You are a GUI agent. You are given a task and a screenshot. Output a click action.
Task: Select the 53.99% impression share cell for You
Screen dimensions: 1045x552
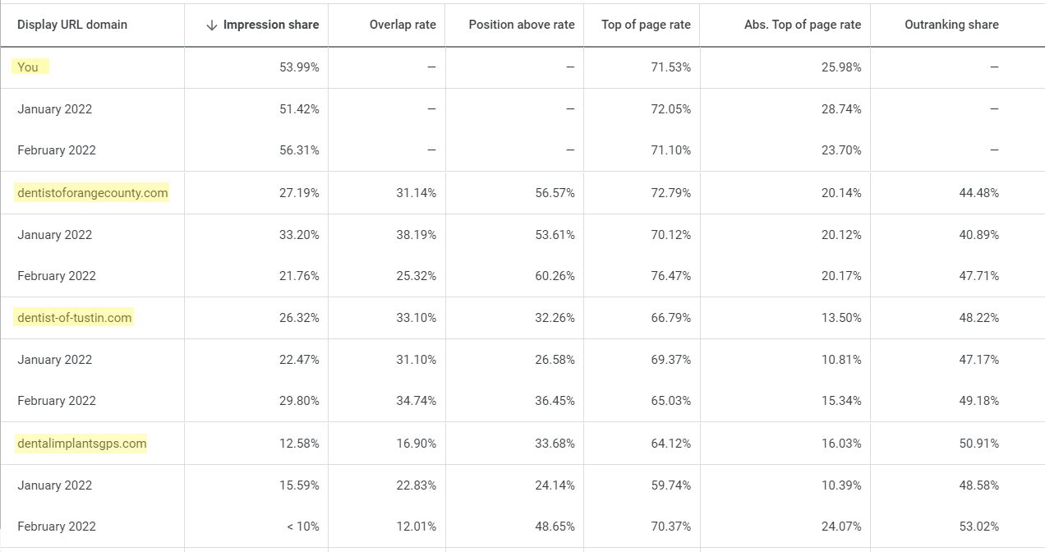click(x=297, y=67)
